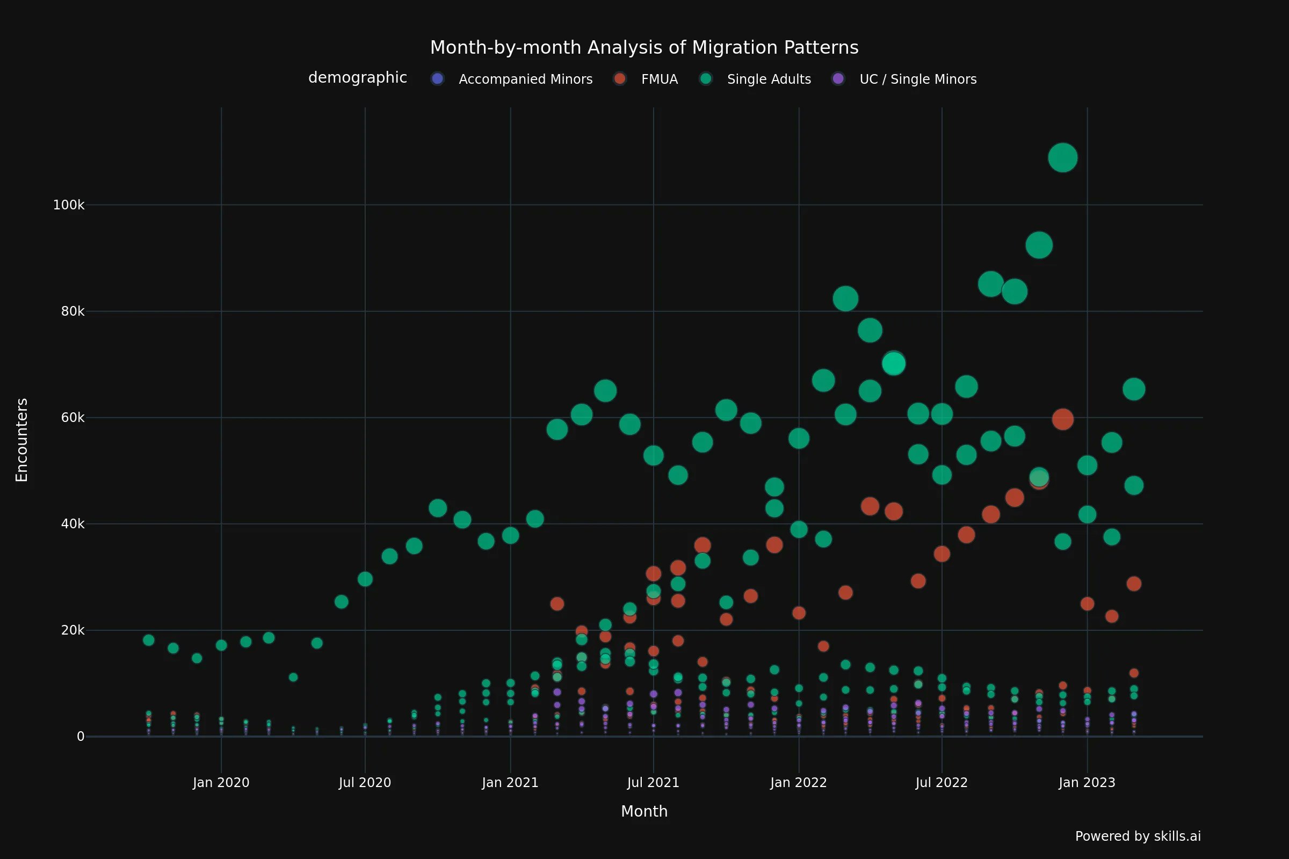Click the 40k y-axis tick label
This screenshot has height=859, width=1289.
click(x=73, y=524)
